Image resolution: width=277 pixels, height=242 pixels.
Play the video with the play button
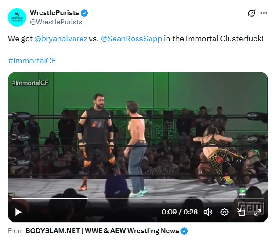tap(18, 212)
